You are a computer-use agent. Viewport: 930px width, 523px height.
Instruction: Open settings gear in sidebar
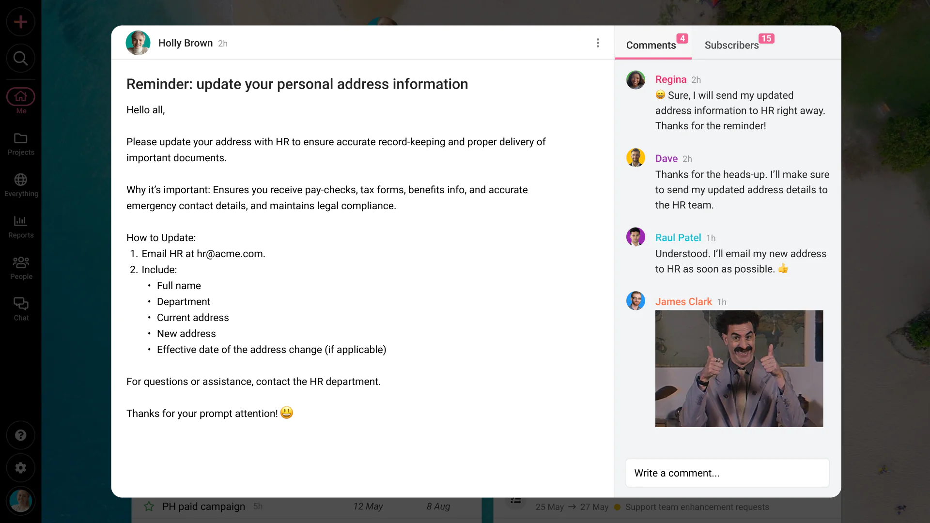(20, 468)
